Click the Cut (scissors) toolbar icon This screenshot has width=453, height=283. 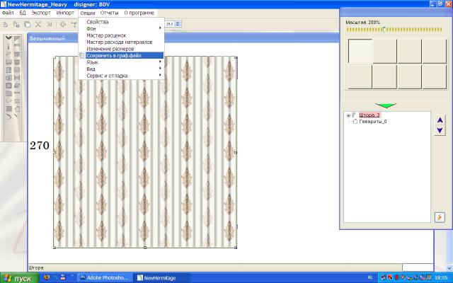tap(38, 24)
